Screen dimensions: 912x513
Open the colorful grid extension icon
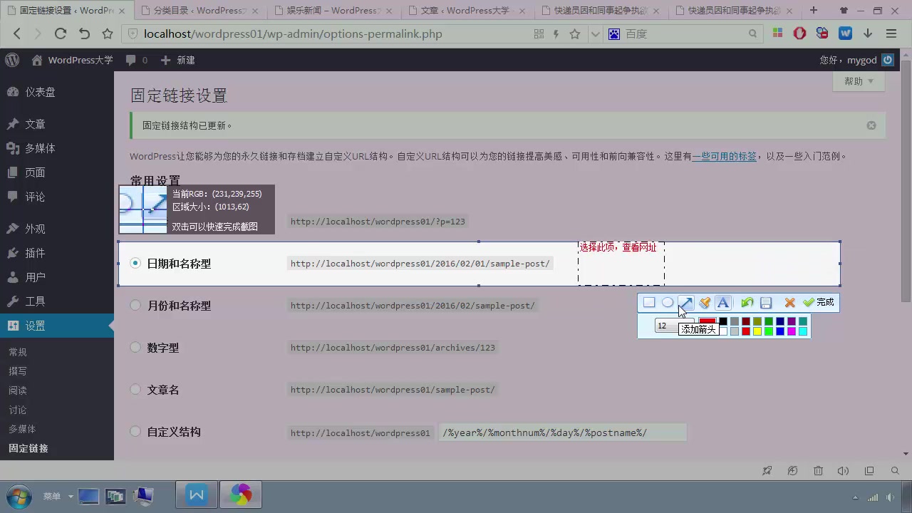[777, 33]
